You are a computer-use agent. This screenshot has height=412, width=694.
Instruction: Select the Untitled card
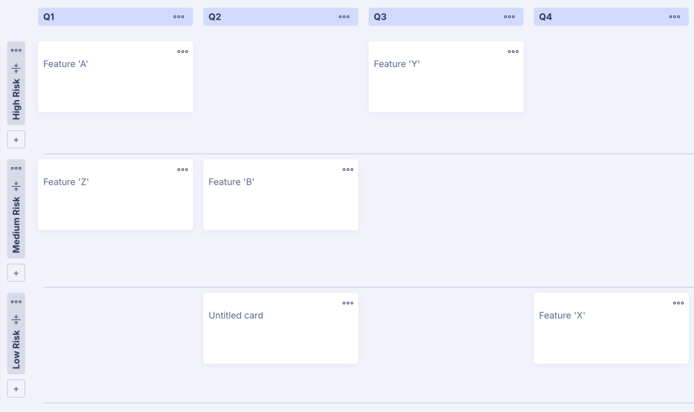click(x=280, y=328)
